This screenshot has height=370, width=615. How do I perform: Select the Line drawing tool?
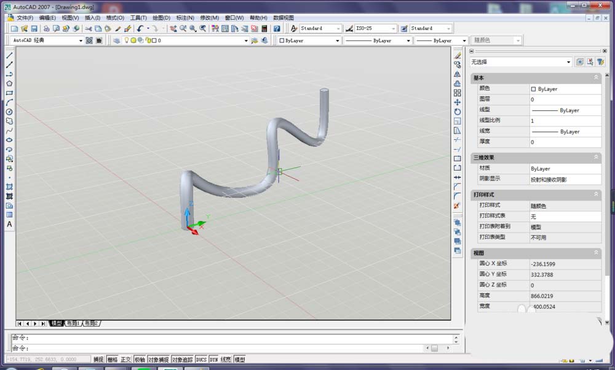coord(9,55)
